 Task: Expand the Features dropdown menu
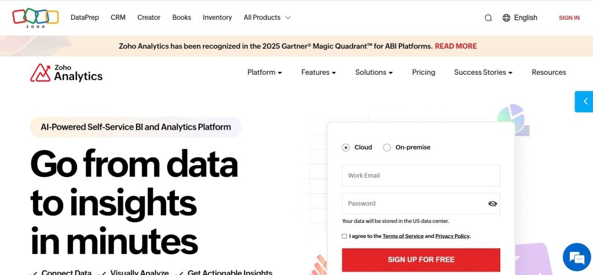[319, 72]
